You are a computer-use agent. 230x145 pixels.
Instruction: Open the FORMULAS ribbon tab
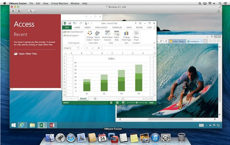(x=117, y=28)
